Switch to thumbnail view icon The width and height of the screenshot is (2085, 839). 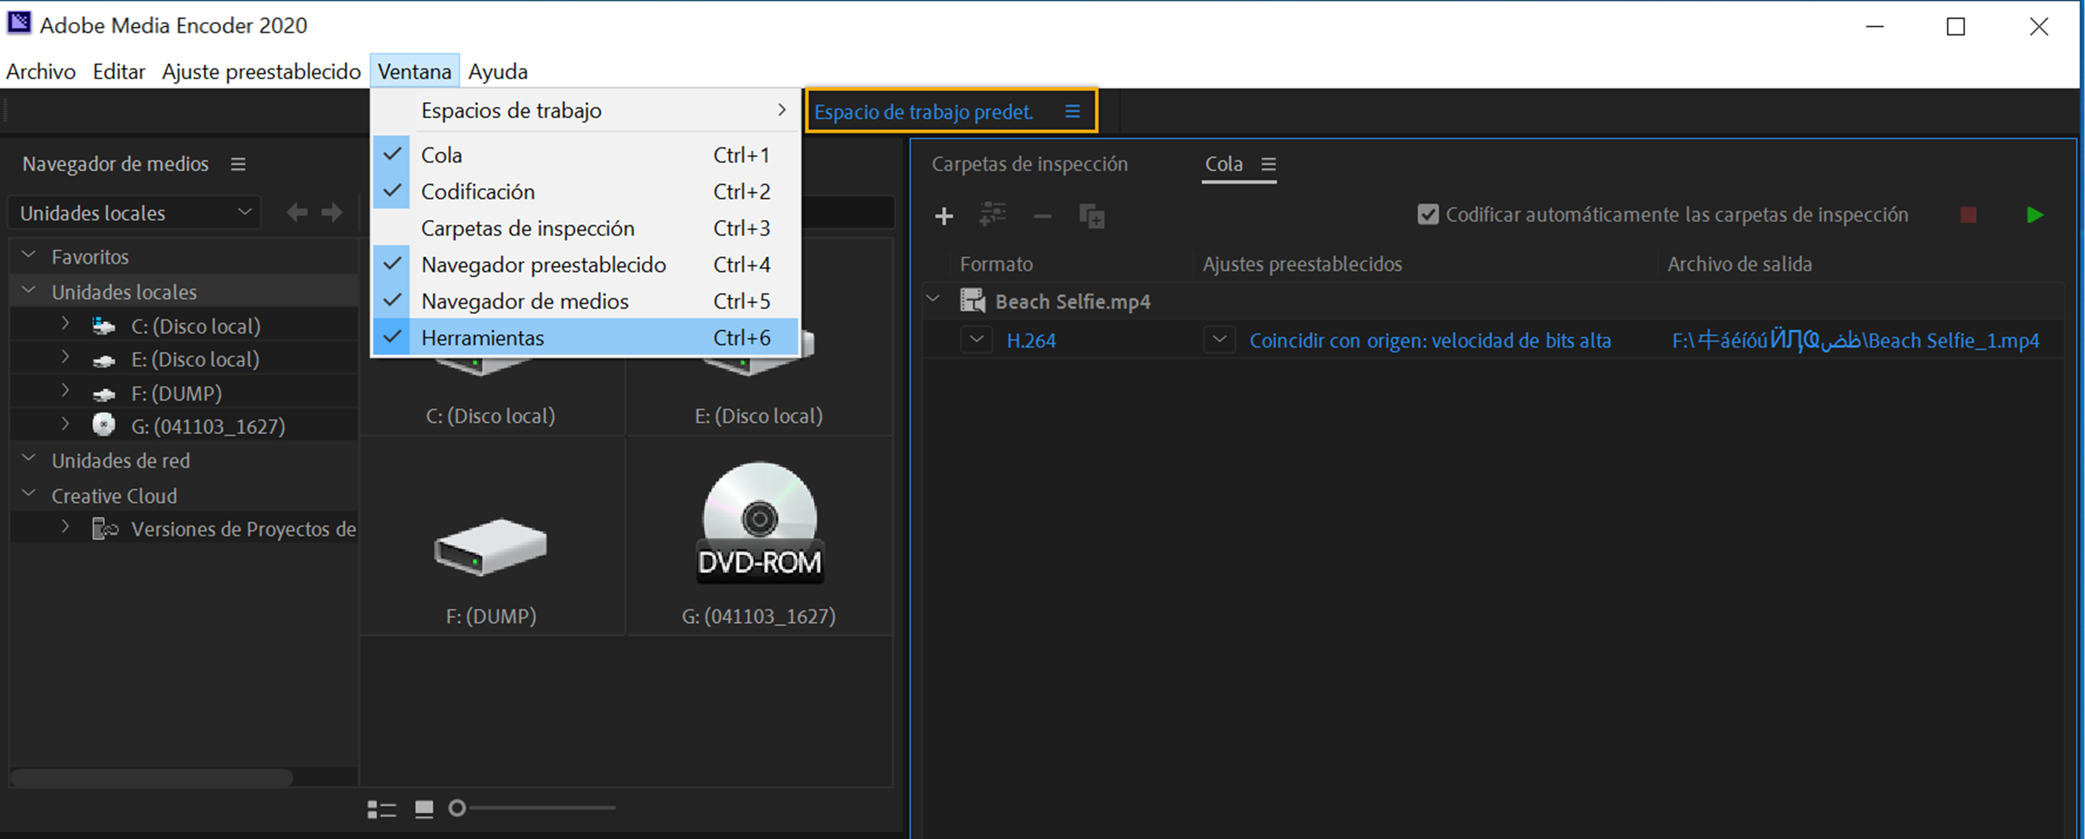tap(424, 809)
